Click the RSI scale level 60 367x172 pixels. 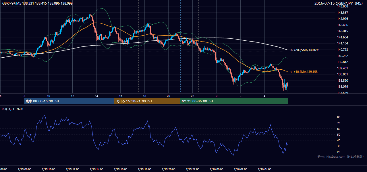[339, 129]
